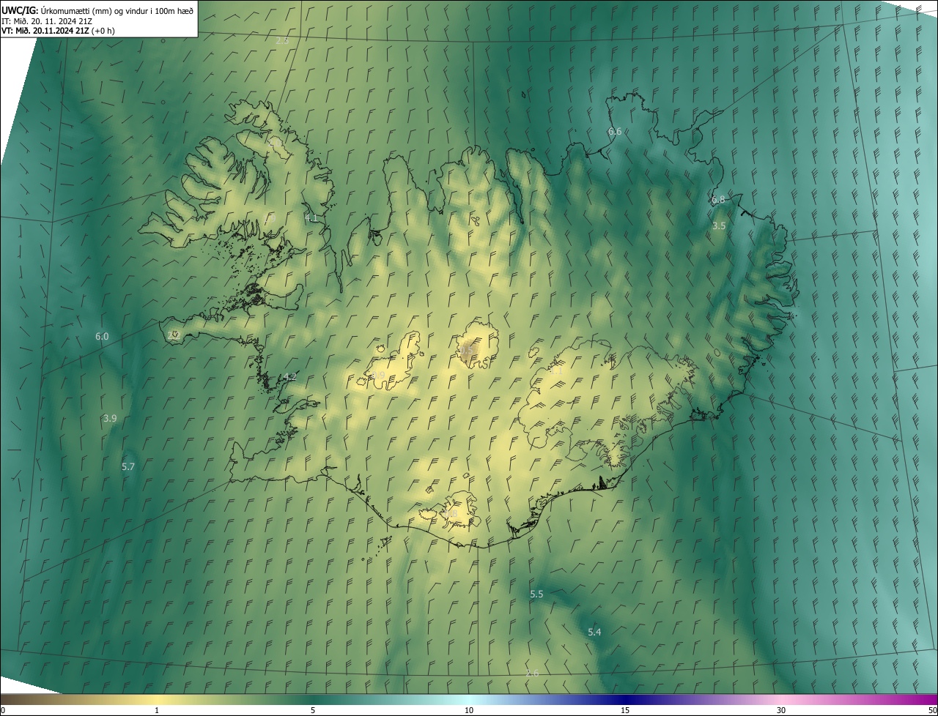Click the 4.1 value label on the map
938x716 pixels.
tap(311, 217)
